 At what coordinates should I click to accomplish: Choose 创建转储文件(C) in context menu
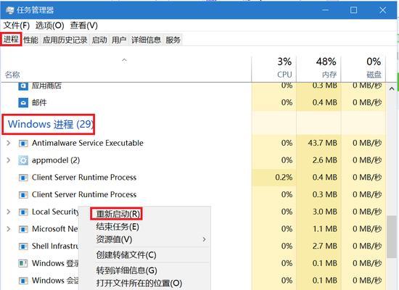tap(126, 255)
